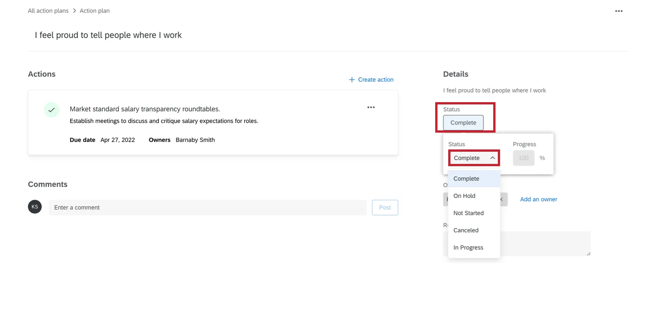
Task: Click the breadcrumb chevron separator arrow
Action: click(x=74, y=11)
